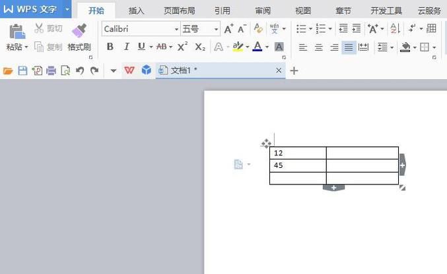The height and width of the screenshot is (274, 447).
Task: Close the 文档1 document tab
Action: pos(279,70)
